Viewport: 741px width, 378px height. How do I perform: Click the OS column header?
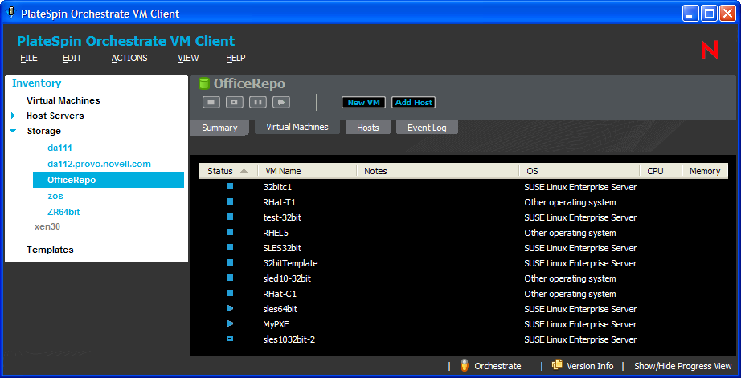click(x=579, y=171)
